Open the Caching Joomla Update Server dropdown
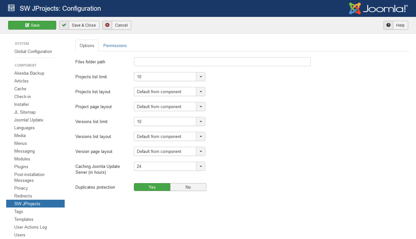 tap(170, 166)
